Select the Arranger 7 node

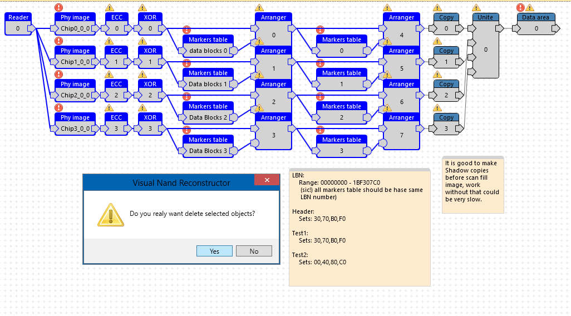pyautogui.click(x=401, y=131)
